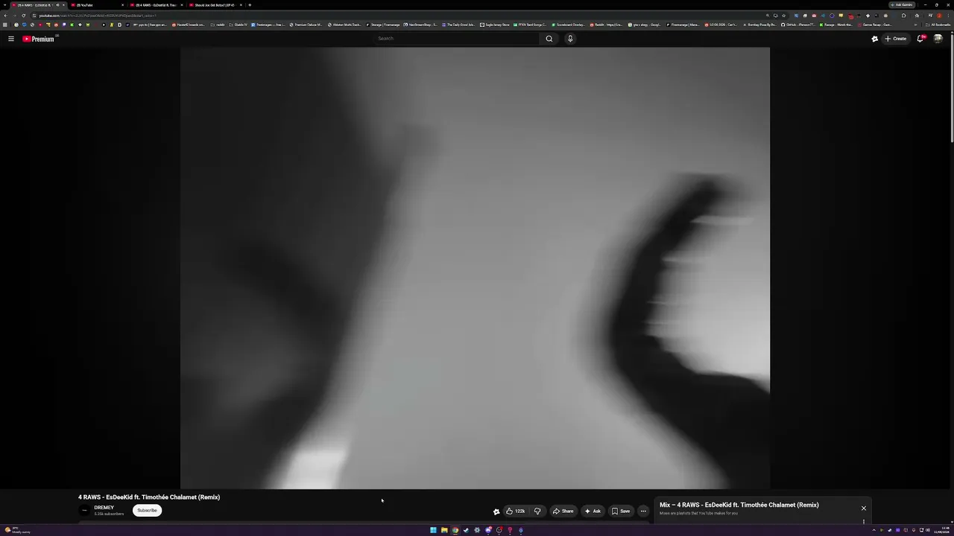
Task: Open the YouTube guide hamburger menu
Action: click(x=11, y=39)
